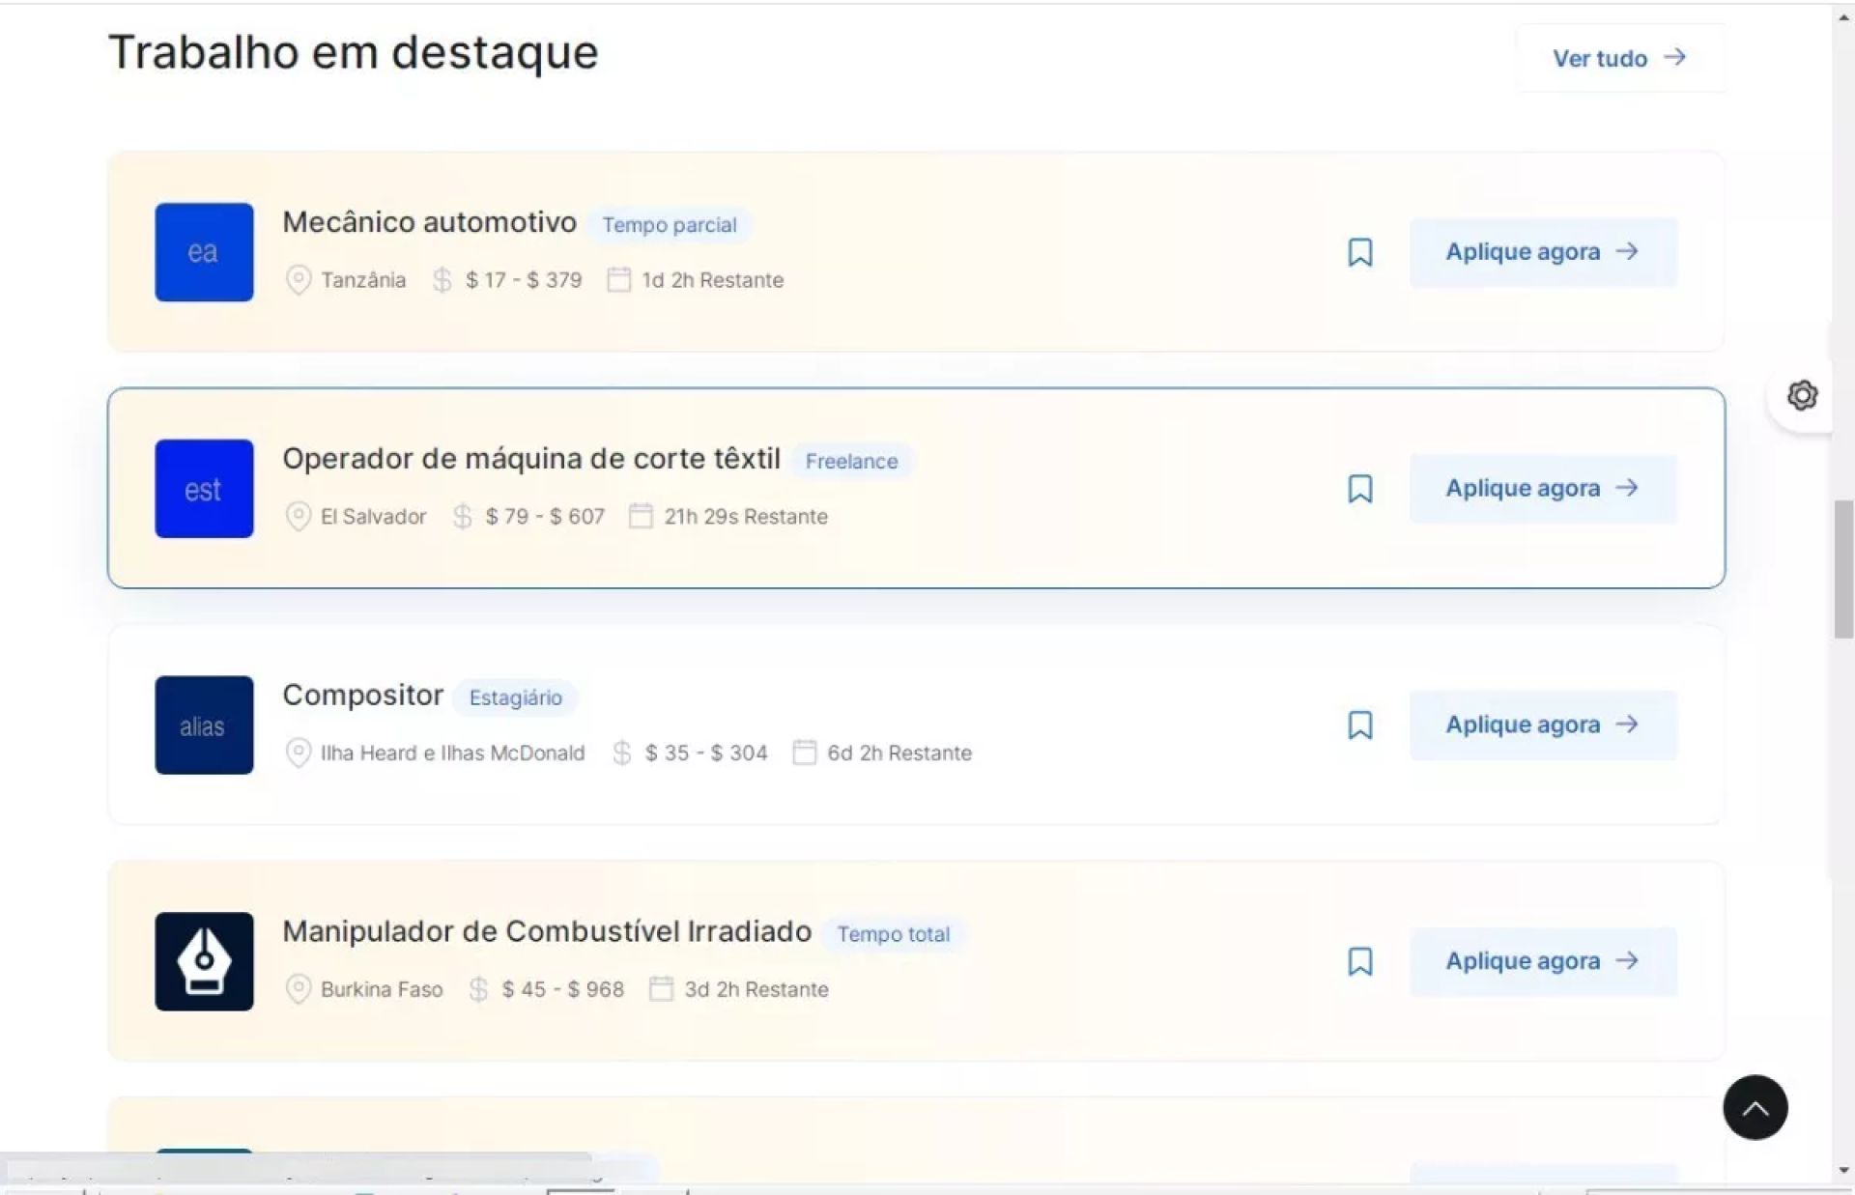Bookmark the Operador de máquina job
Screen dimensions: 1855x1195
[1359, 489]
